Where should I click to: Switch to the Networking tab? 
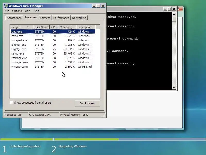click(79, 18)
